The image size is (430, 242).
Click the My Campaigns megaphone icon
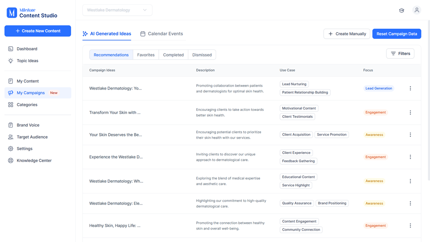tap(11, 93)
